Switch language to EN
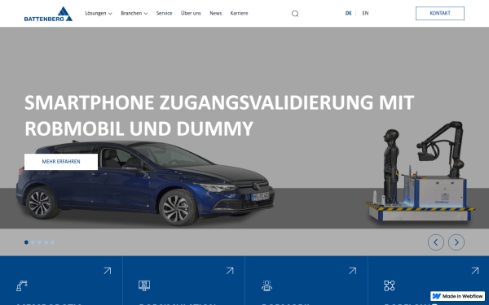 [365, 13]
